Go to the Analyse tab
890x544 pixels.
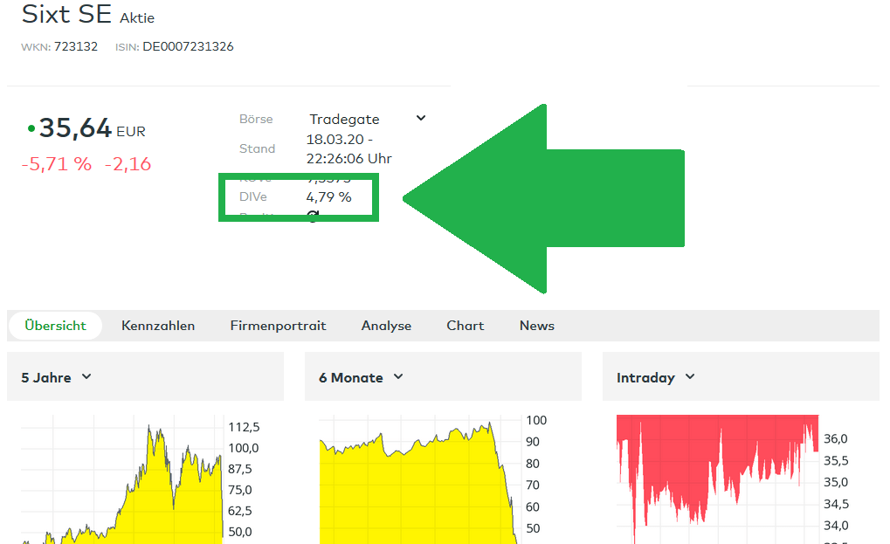click(x=387, y=326)
